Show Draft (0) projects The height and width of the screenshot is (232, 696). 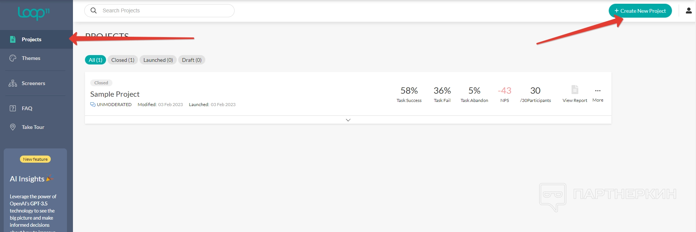(x=192, y=60)
